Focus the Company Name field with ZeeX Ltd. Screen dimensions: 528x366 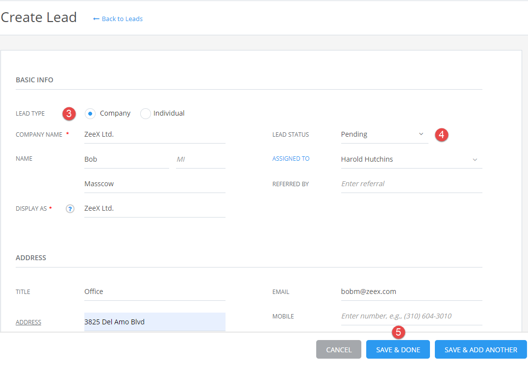click(x=155, y=135)
